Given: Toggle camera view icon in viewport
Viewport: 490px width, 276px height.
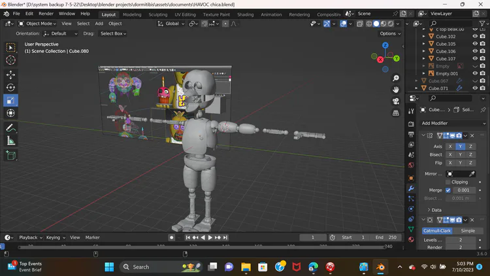Looking at the screenshot, I should coord(396,101).
